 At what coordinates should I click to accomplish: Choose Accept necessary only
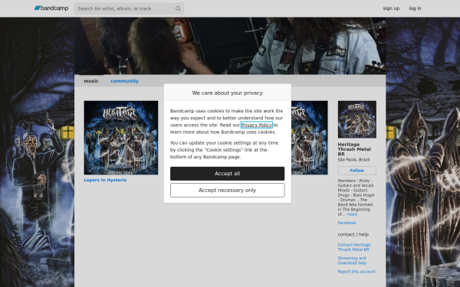[x=228, y=191]
